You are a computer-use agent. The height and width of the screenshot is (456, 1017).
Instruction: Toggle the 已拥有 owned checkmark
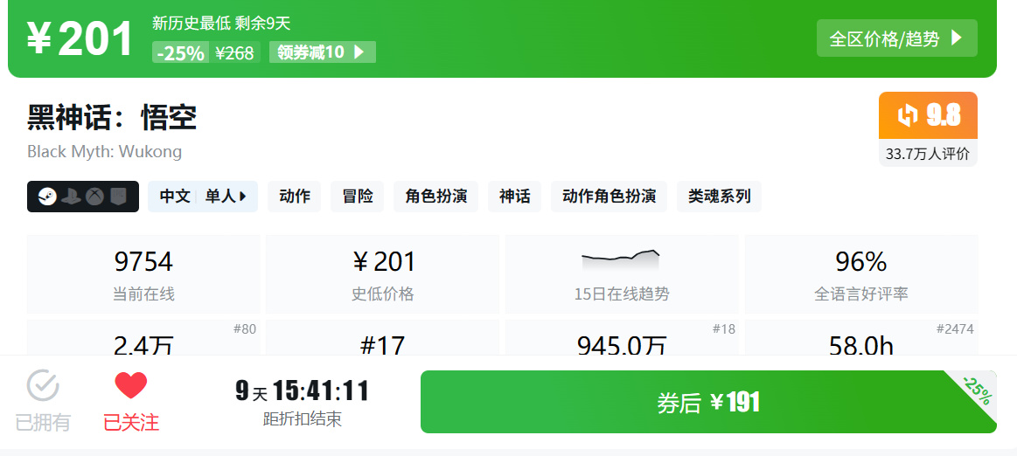click(43, 386)
